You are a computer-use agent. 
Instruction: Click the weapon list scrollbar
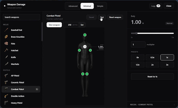tap(42, 32)
